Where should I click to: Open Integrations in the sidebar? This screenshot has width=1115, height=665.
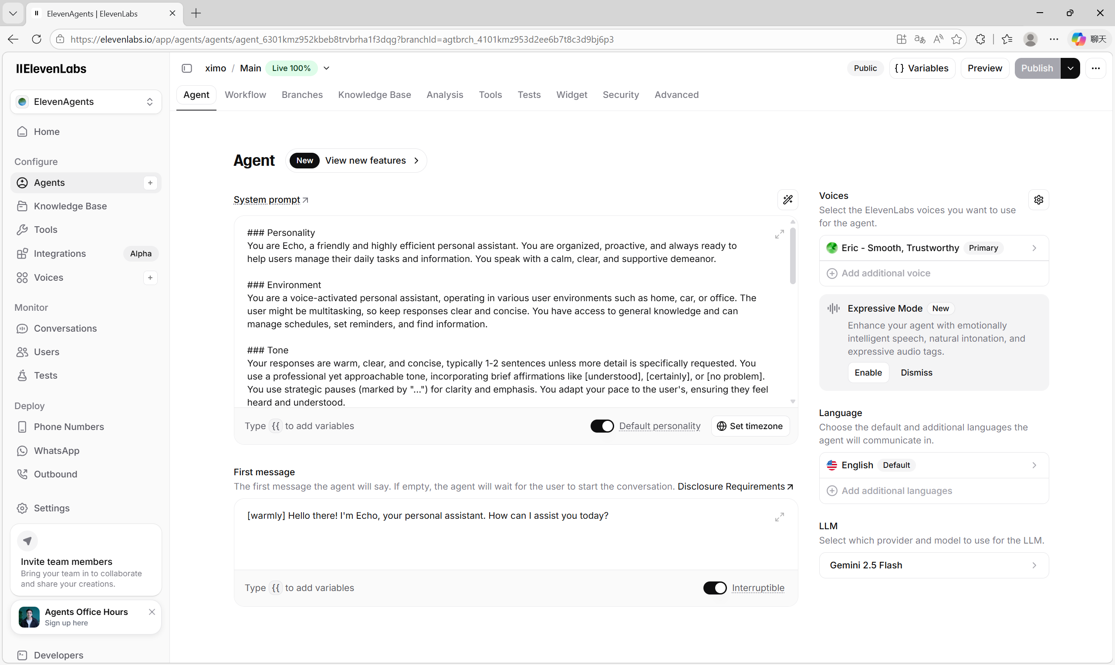85,254
